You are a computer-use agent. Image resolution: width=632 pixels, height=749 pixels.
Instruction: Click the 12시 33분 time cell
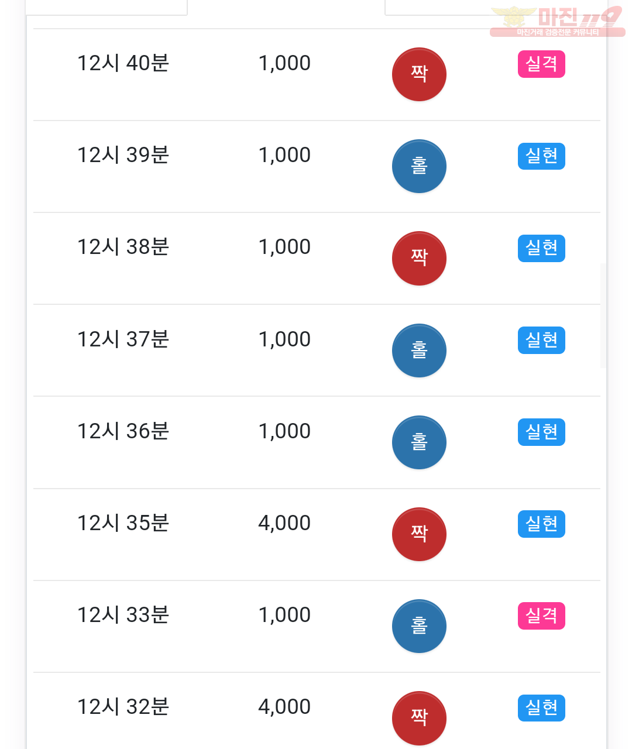[123, 615]
